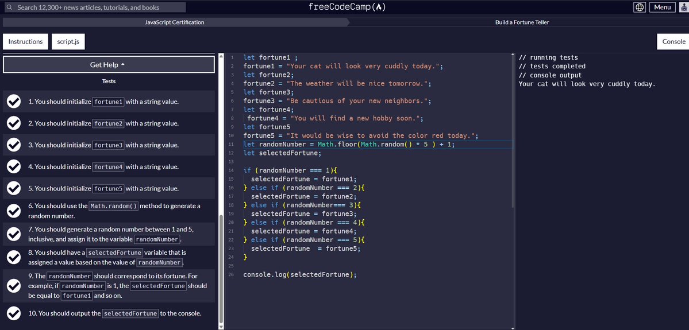Click "// tests completed" in console output
Screen dimensions: 689x330
[x=552, y=66]
